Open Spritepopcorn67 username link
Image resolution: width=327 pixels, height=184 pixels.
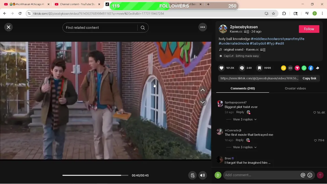point(236,102)
